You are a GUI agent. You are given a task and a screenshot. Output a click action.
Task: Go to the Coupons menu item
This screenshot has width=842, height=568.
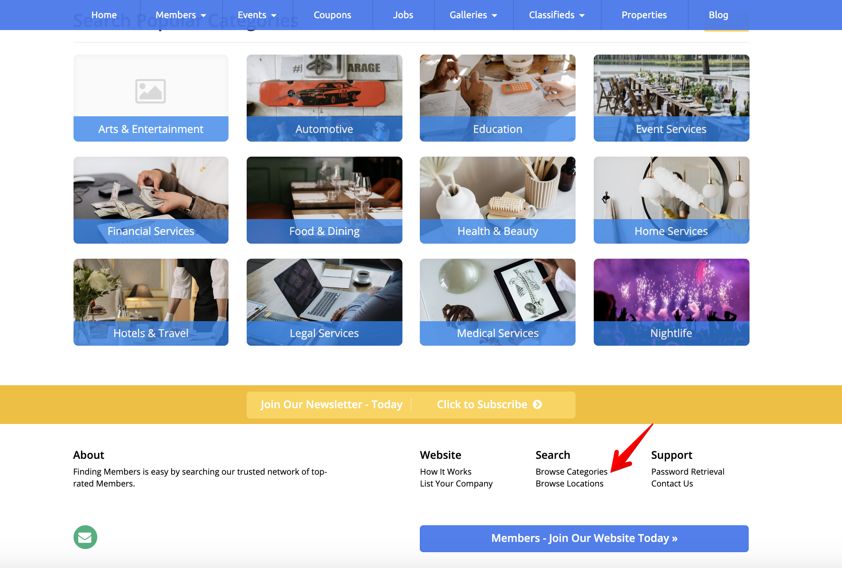point(332,15)
